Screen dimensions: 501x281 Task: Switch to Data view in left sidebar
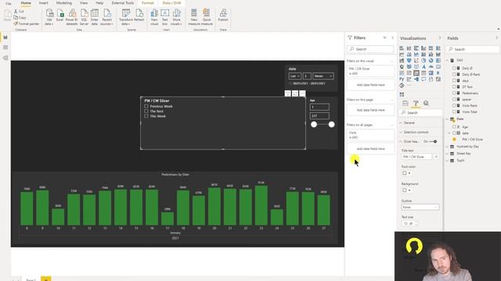click(x=5, y=48)
